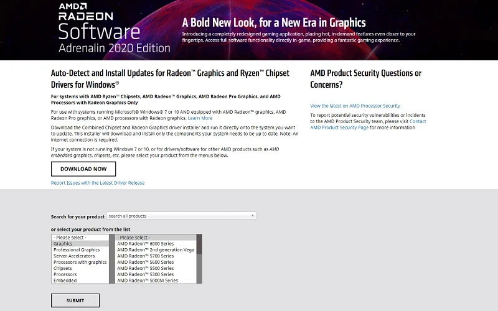Open the Learn More link
The width and height of the screenshot is (498, 311).
(x=200, y=118)
